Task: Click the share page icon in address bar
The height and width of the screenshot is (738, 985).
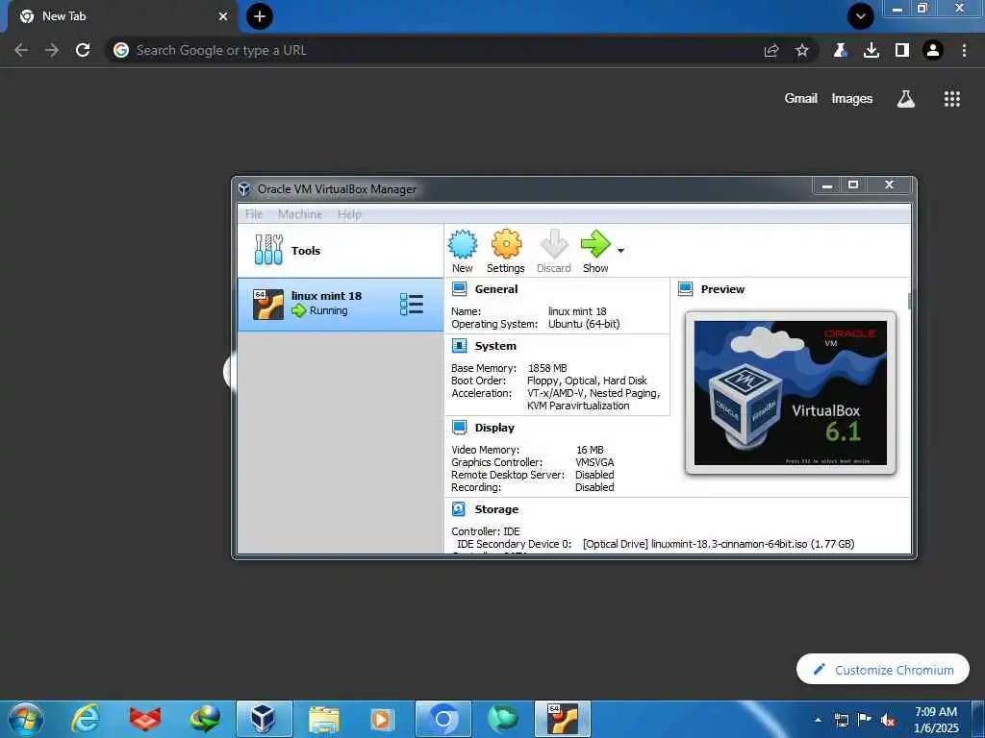Action: pos(771,50)
